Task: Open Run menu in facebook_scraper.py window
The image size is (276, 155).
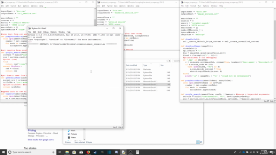Action: [116, 6]
